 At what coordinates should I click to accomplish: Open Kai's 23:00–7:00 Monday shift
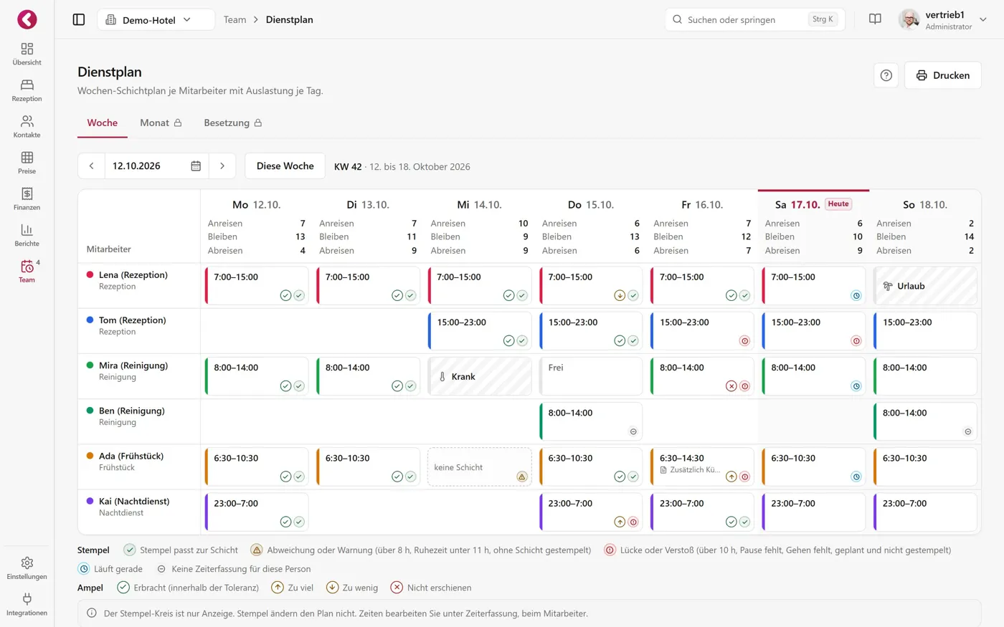point(256,512)
